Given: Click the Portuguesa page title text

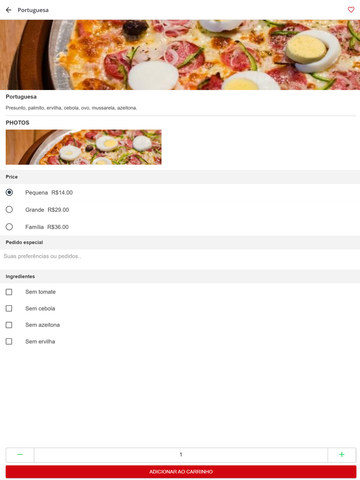Looking at the screenshot, I should pos(33,10).
